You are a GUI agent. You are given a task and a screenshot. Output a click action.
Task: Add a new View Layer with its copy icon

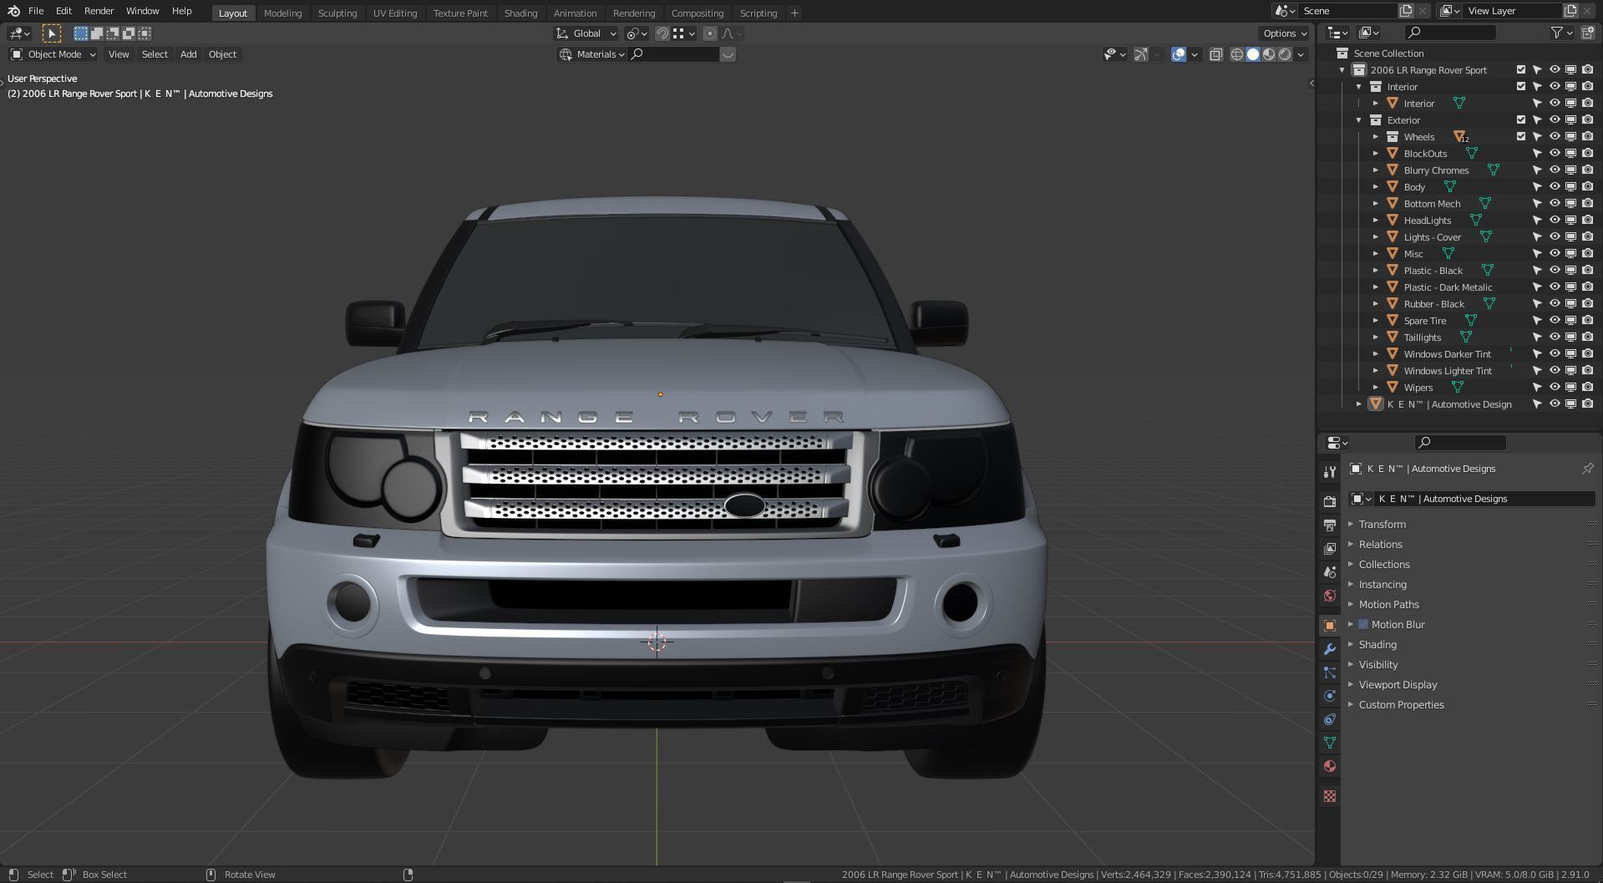(x=1570, y=11)
